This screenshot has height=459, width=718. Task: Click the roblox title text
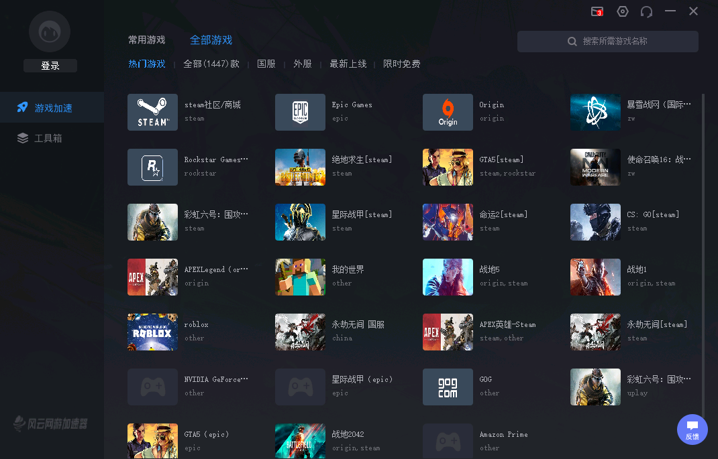(196, 324)
